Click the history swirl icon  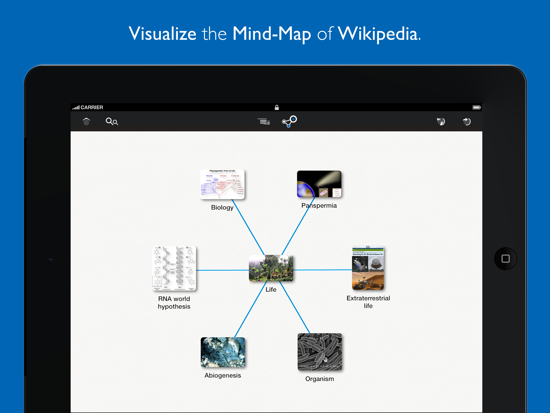(x=441, y=122)
